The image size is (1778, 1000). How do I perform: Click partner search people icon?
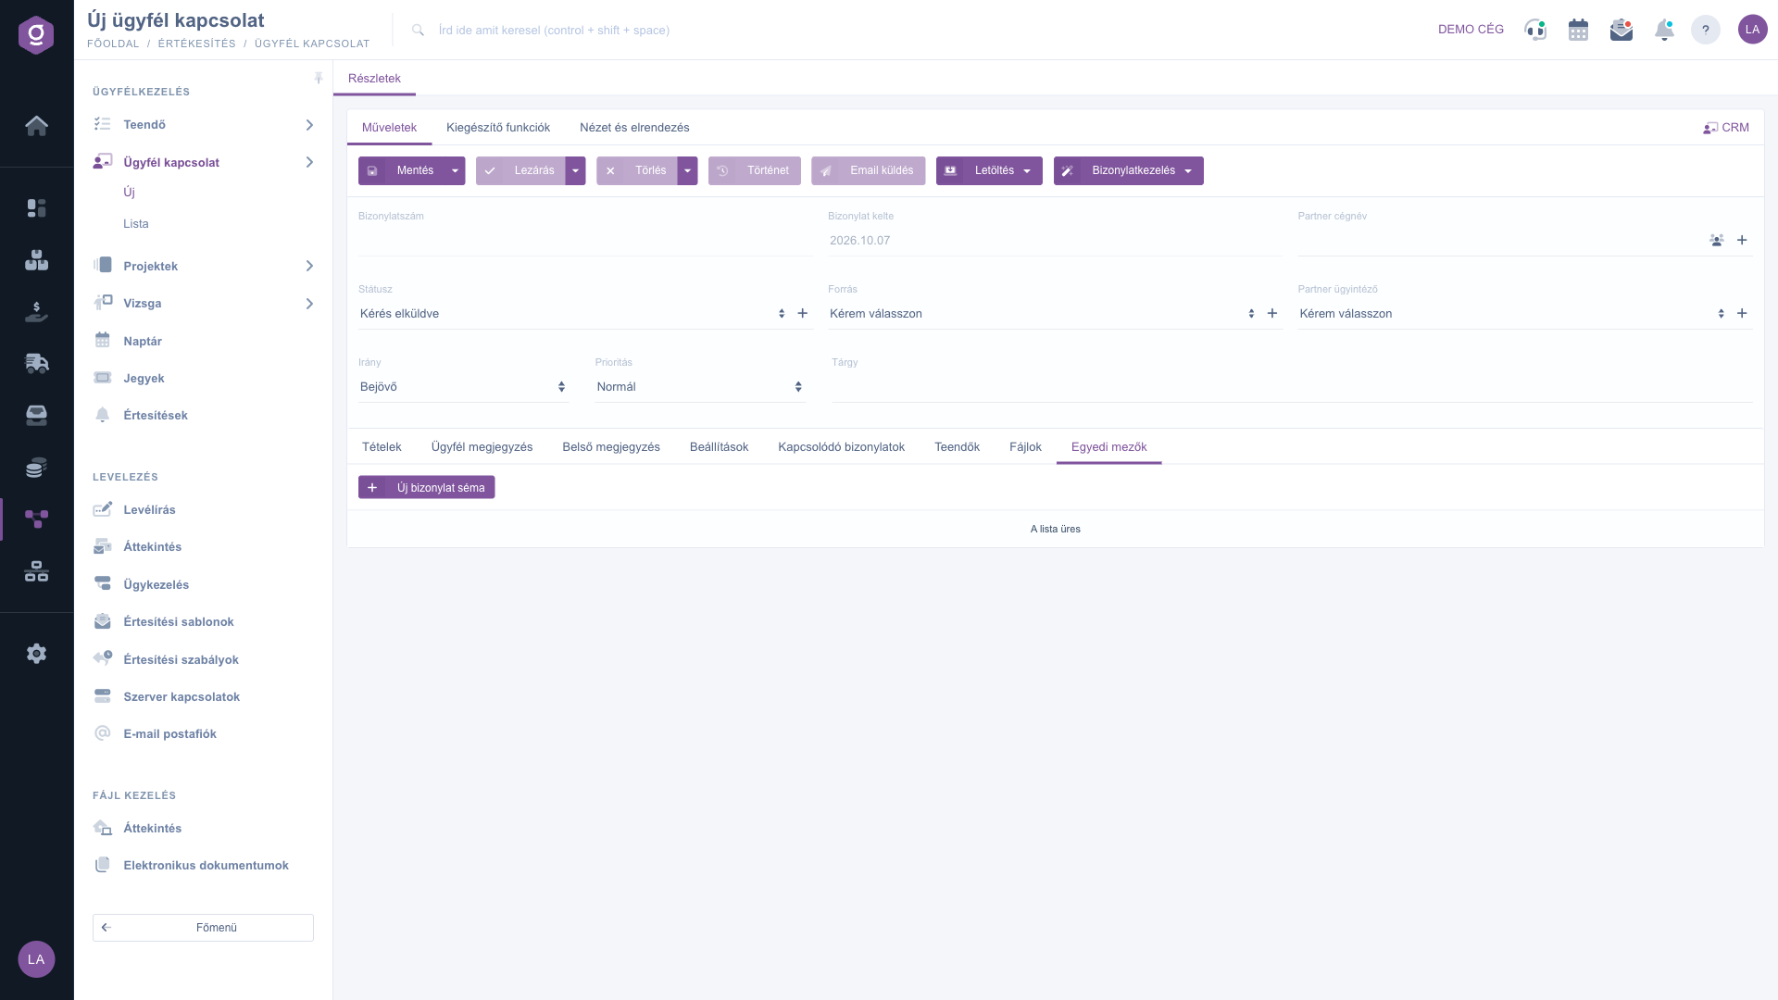[x=1717, y=240]
